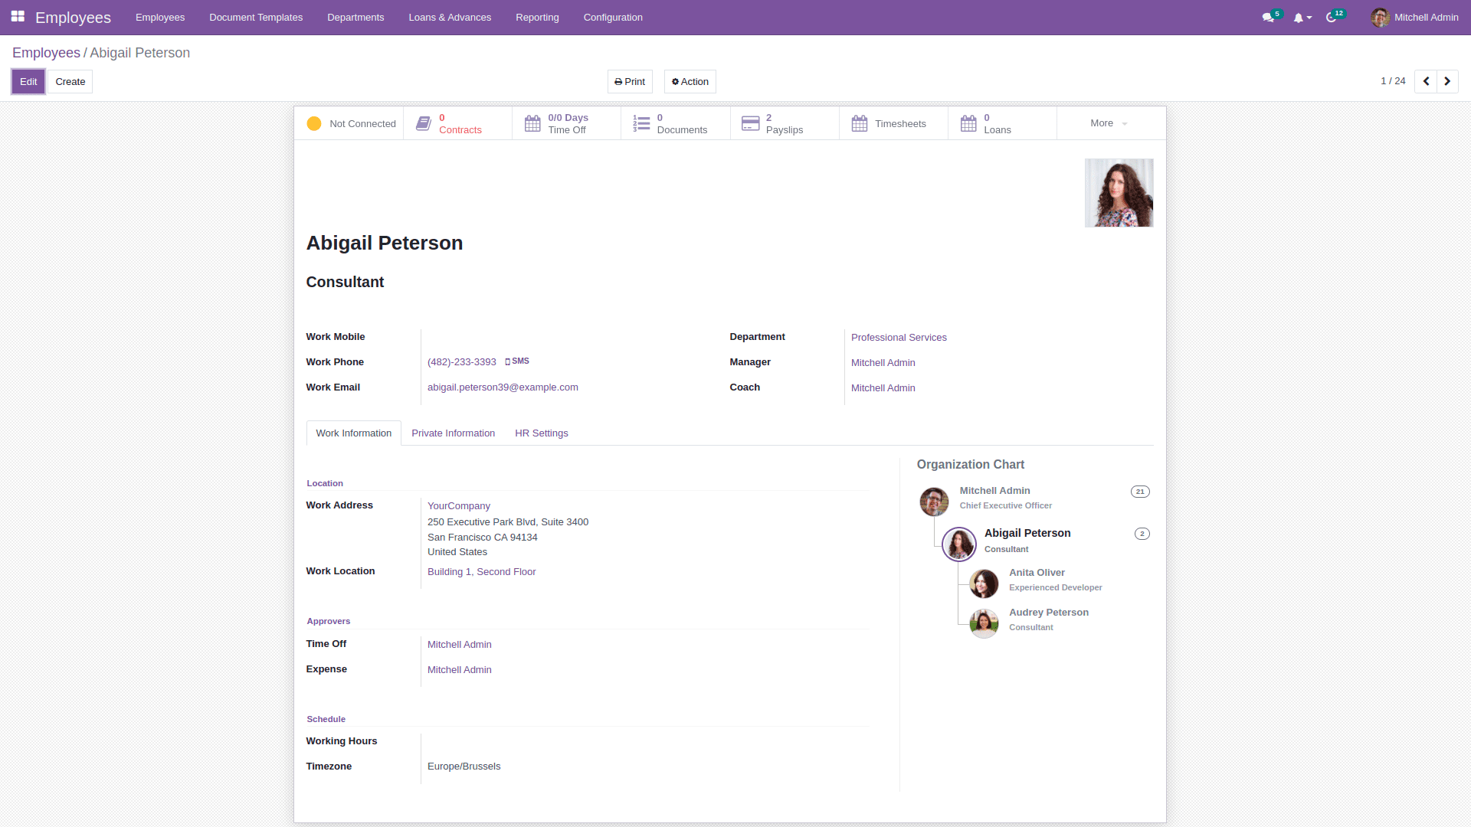Open the Contracts smart button icon

(424, 123)
